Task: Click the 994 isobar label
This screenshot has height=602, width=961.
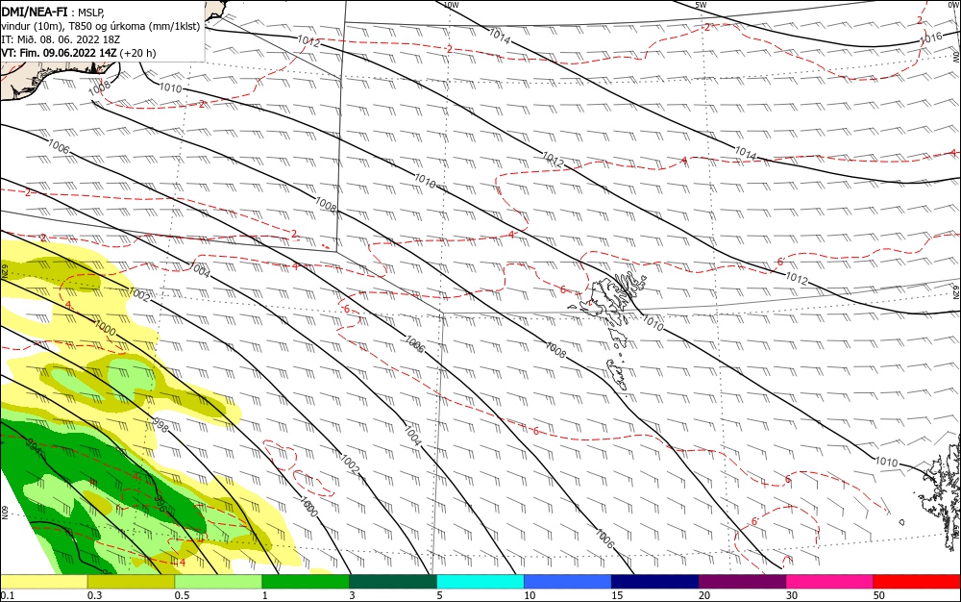Action: [x=34, y=448]
